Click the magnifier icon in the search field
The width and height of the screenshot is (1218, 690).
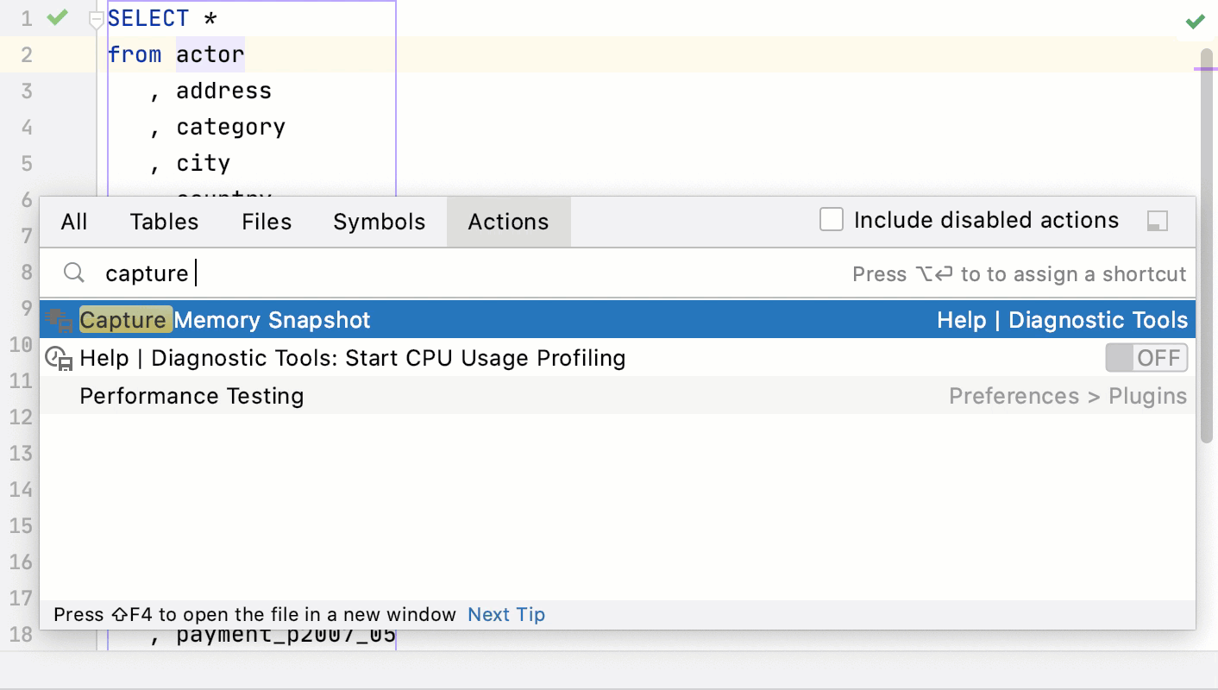click(x=73, y=273)
